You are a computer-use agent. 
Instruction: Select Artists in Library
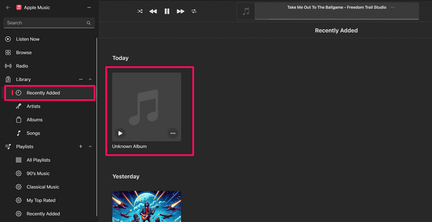tap(33, 106)
